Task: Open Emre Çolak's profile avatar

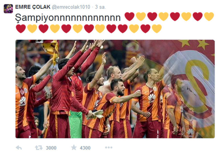Action: (x=8, y=9)
